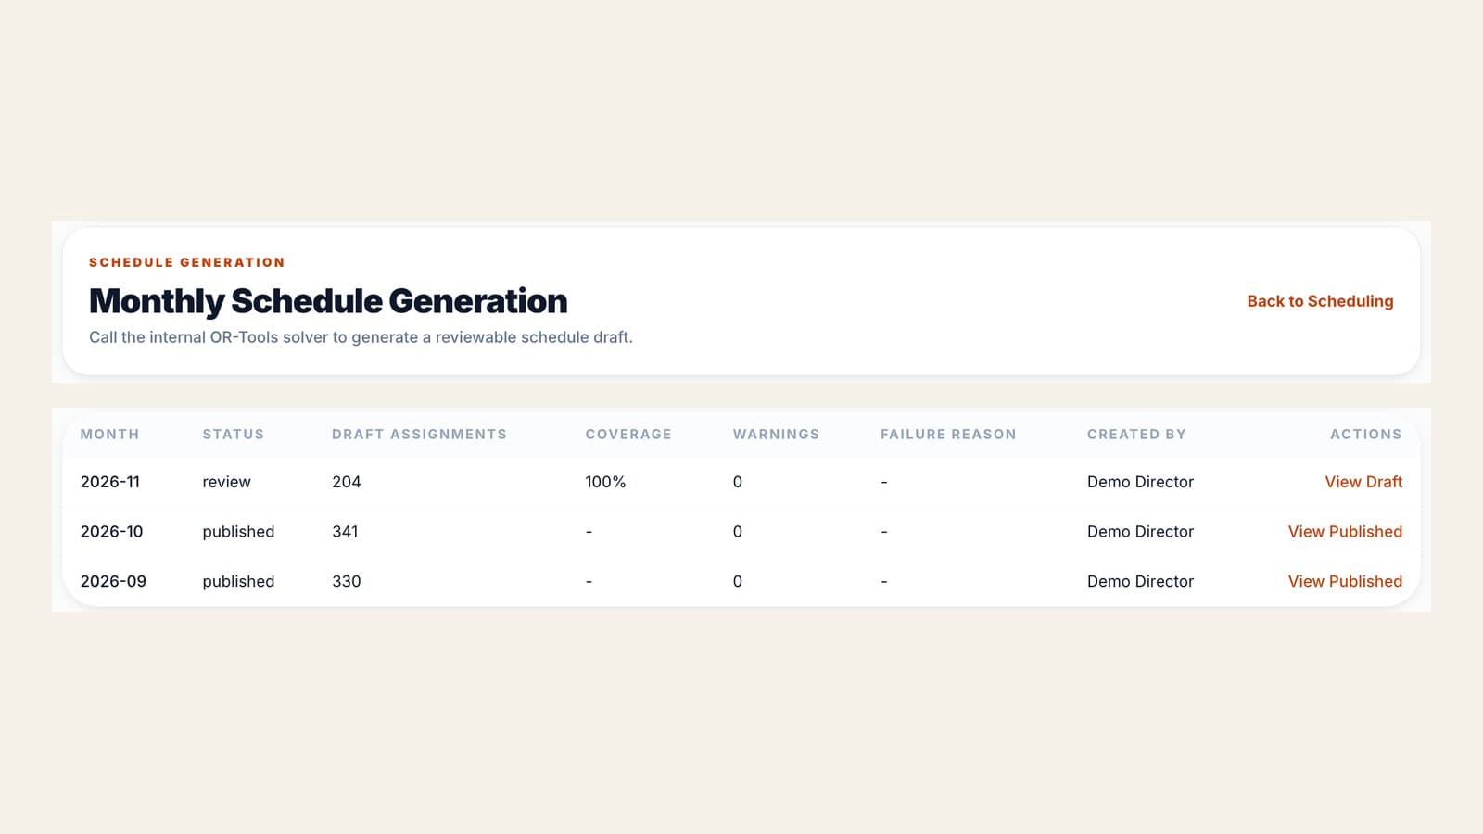The height and width of the screenshot is (834, 1483).
Task: Click the MONTH column header
Action: pos(109,434)
